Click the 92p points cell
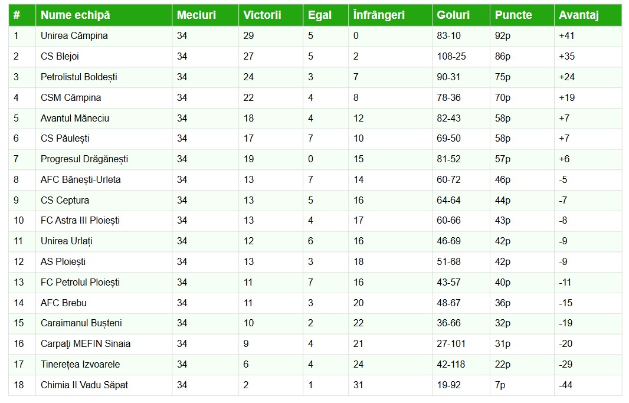 pos(503,36)
